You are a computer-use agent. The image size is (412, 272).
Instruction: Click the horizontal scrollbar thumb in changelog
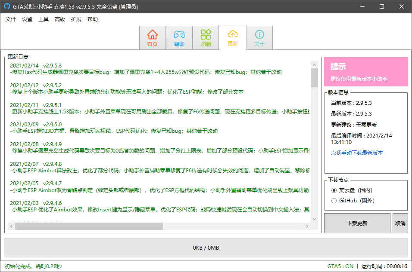tap(89, 226)
